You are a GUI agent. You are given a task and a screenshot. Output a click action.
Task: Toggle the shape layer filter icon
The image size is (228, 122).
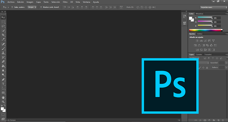tap(217, 58)
